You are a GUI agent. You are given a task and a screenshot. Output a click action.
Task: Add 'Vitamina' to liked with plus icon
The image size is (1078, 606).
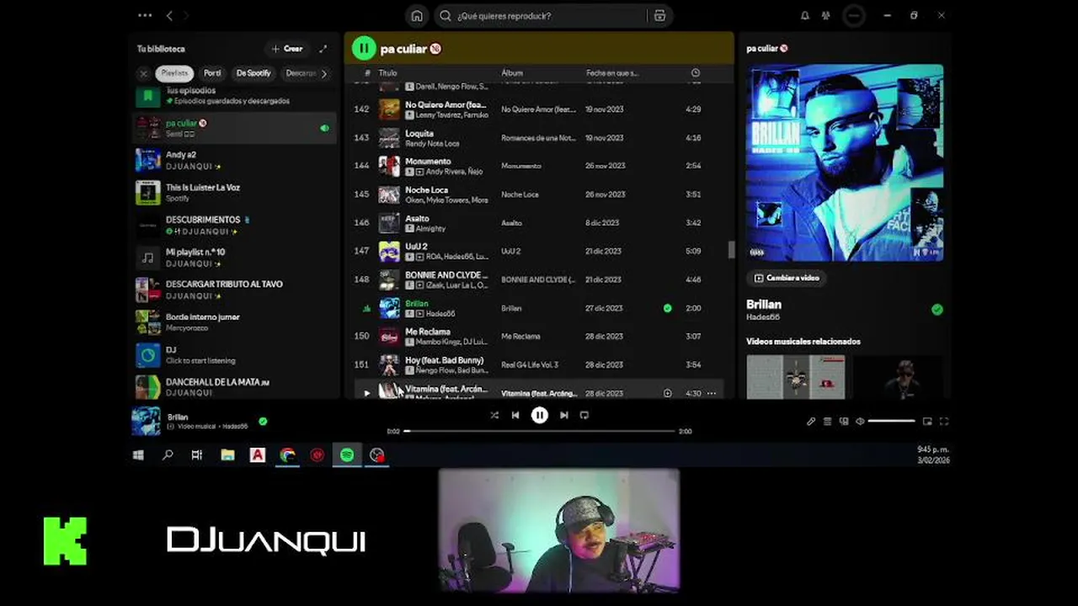[x=668, y=393]
